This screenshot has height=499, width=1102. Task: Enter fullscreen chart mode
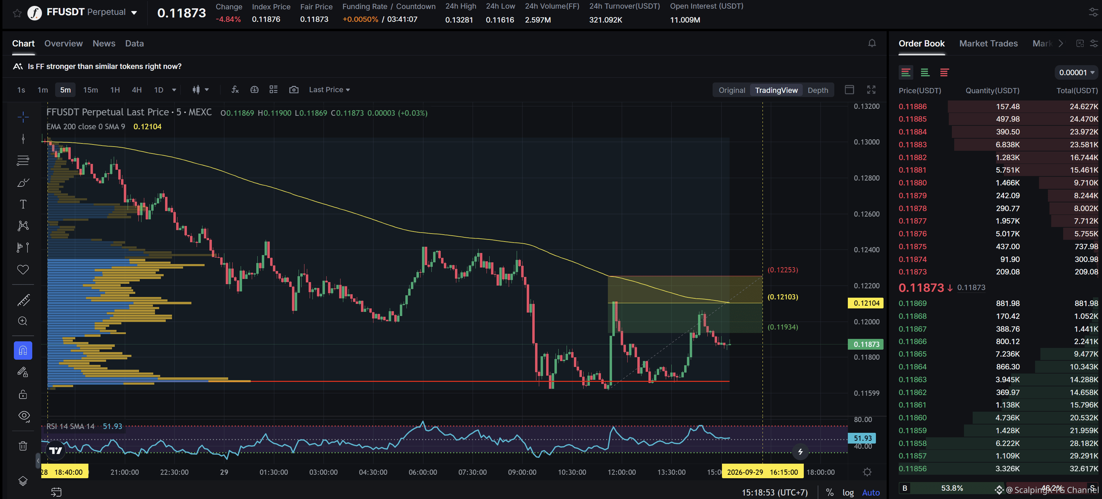(871, 89)
